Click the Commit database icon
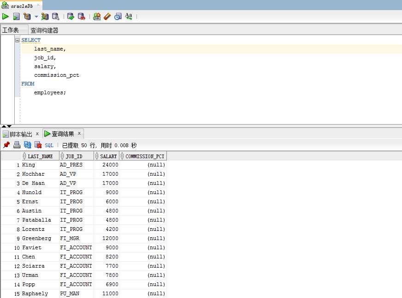402x298 pixels. [x=71, y=17]
